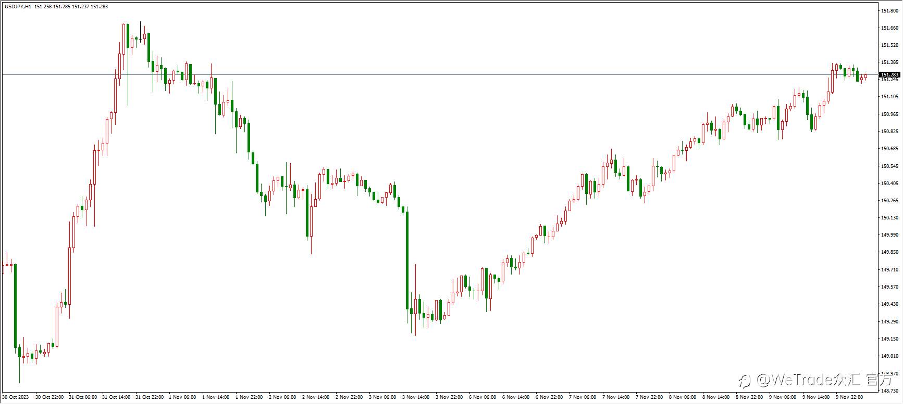Screen dimensions: 903x404
Task: Click the 149.710 price level label
Action: 889,270
